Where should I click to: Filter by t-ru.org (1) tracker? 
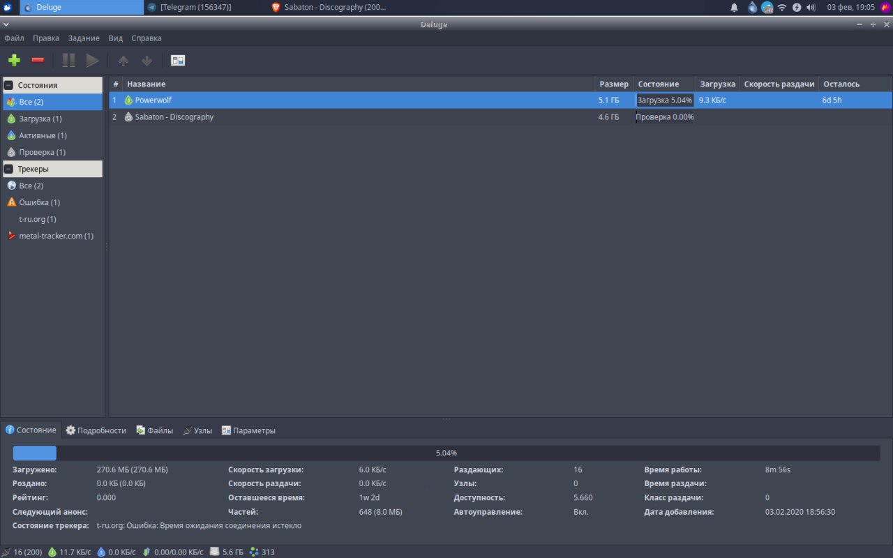(x=52, y=219)
